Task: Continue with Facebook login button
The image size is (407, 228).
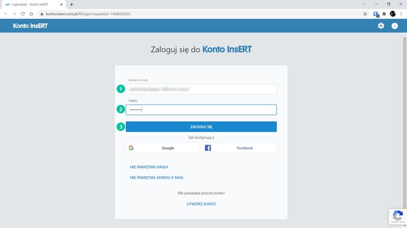Action: [240, 148]
